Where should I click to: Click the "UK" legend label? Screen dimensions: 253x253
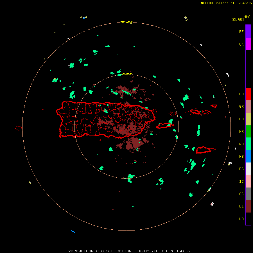tap(241, 44)
